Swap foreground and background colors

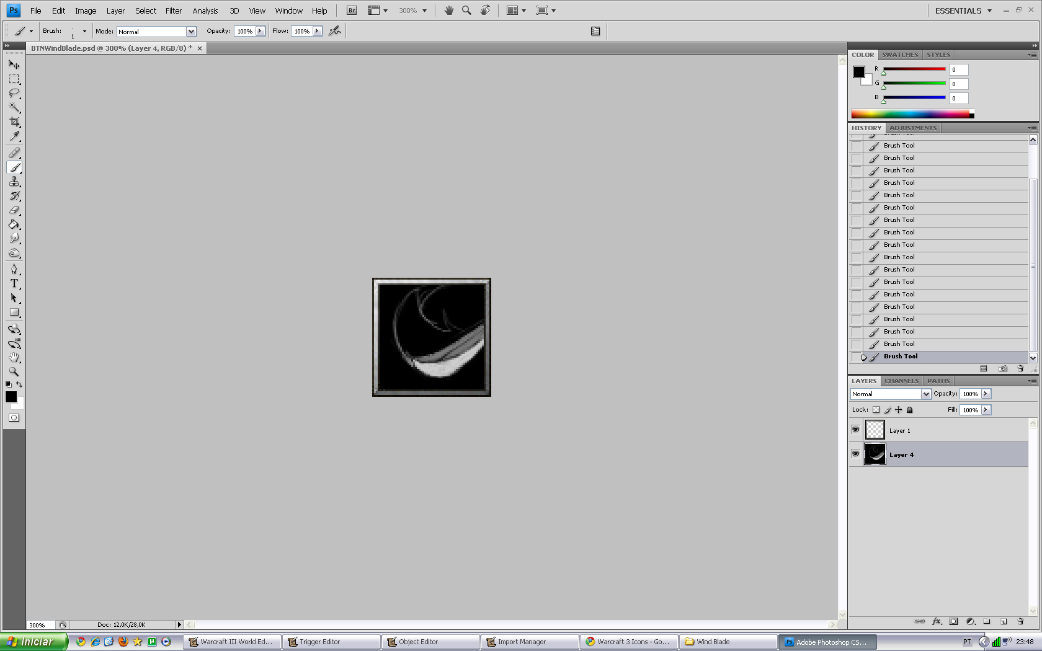(19, 384)
